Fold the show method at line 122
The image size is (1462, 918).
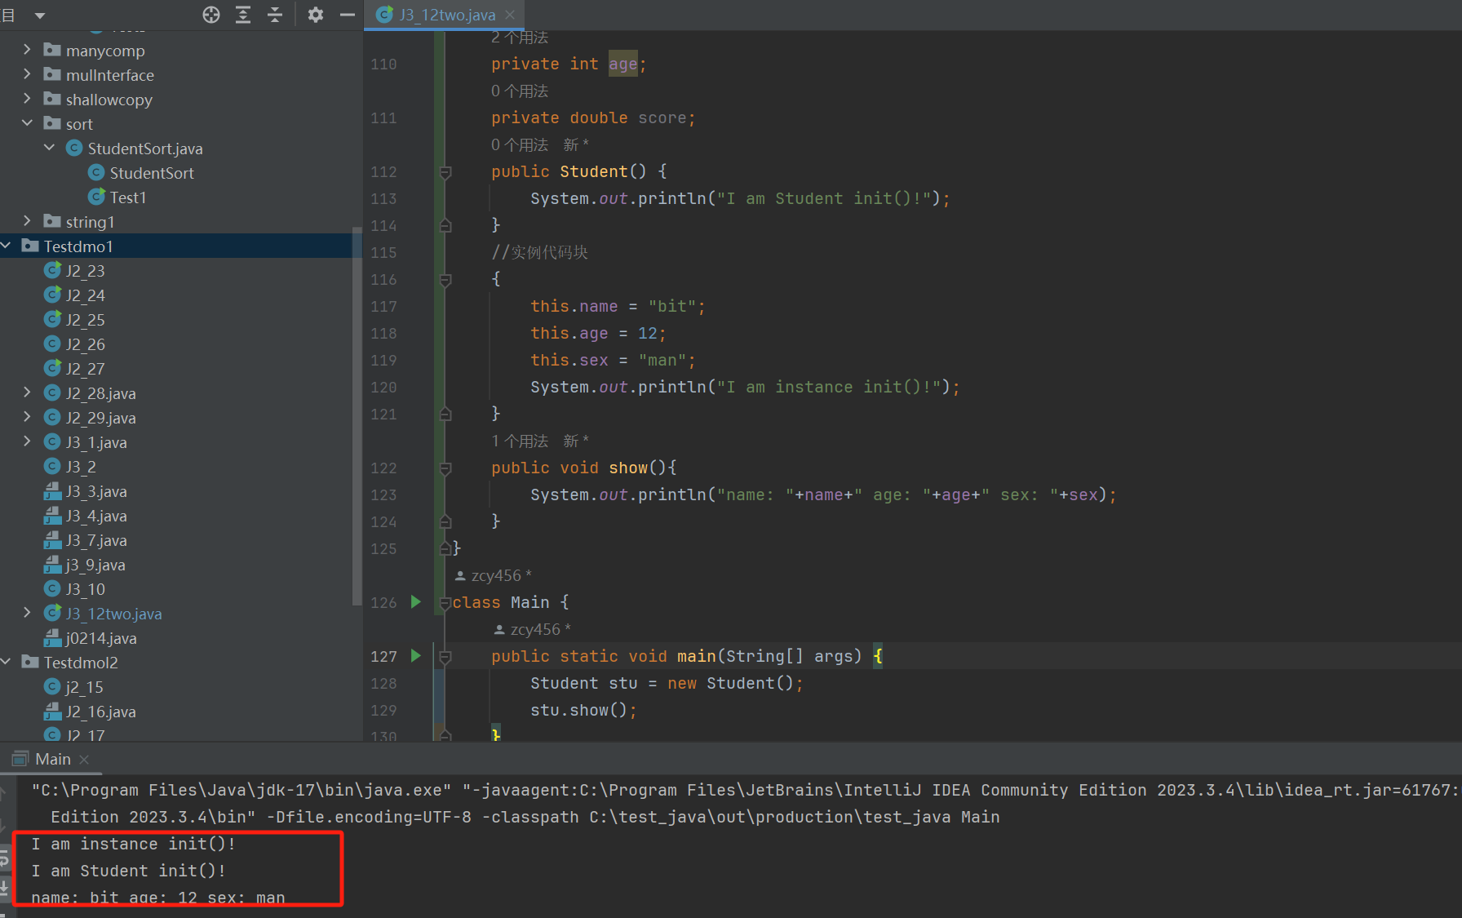(x=445, y=468)
